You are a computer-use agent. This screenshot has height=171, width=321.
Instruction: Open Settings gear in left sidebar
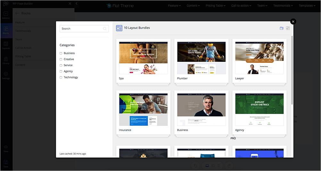coord(6,76)
